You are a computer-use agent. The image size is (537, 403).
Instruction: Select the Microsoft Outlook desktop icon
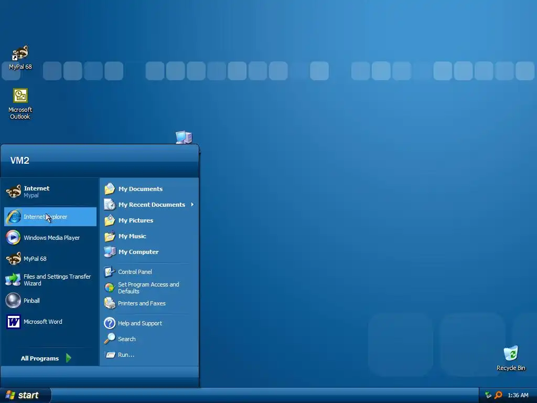pos(20,104)
